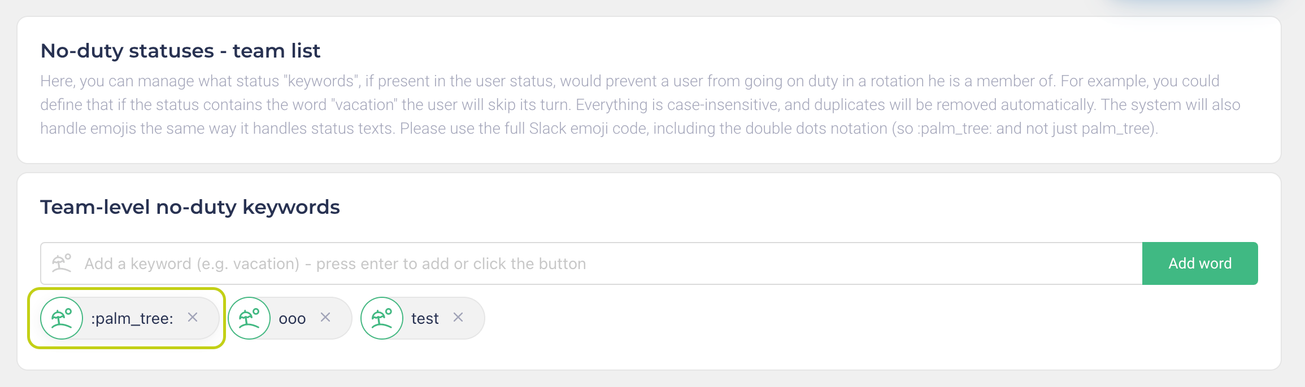Click the Team-level no-duty keywords heading
The height and width of the screenshot is (387, 1305).
190,207
